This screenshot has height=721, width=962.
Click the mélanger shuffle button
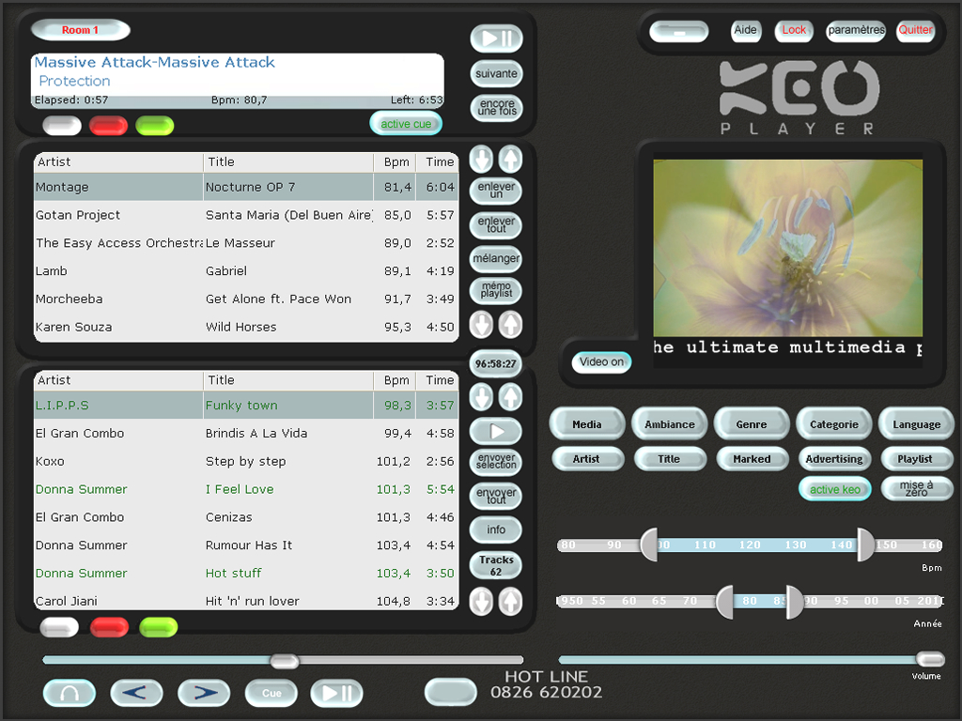coord(496,259)
